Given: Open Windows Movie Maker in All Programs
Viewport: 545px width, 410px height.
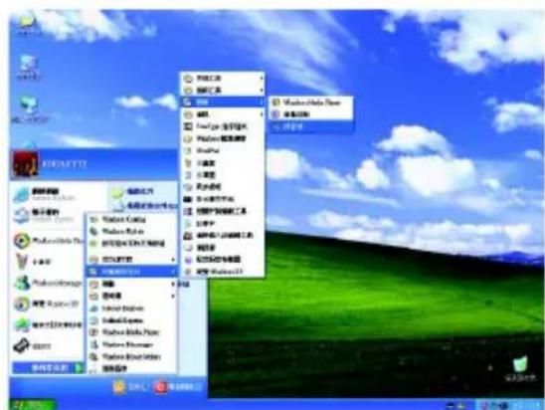Looking at the screenshot, I should pyautogui.click(x=131, y=357).
